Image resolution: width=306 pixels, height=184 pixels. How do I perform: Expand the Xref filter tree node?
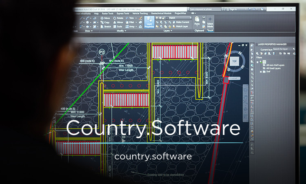coord(261,72)
